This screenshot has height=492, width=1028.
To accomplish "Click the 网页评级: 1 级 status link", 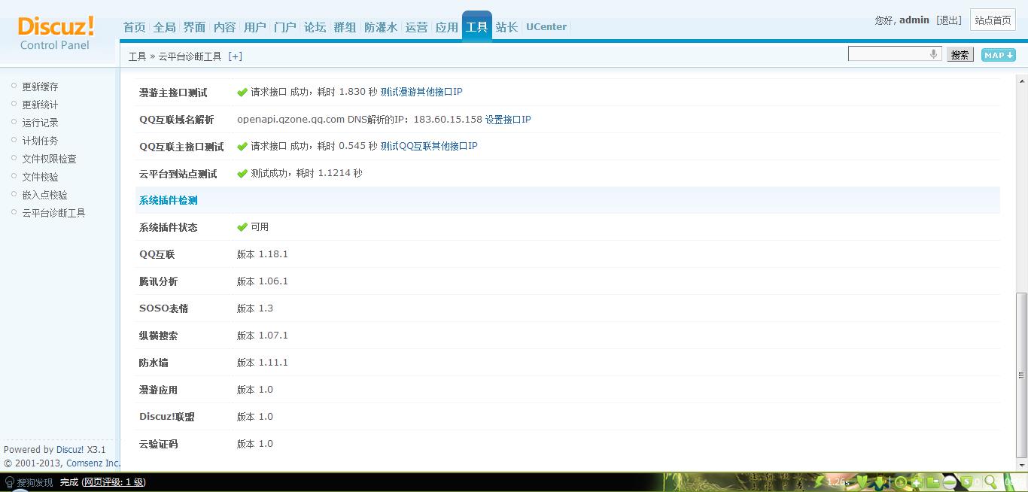I will pos(114,482).
